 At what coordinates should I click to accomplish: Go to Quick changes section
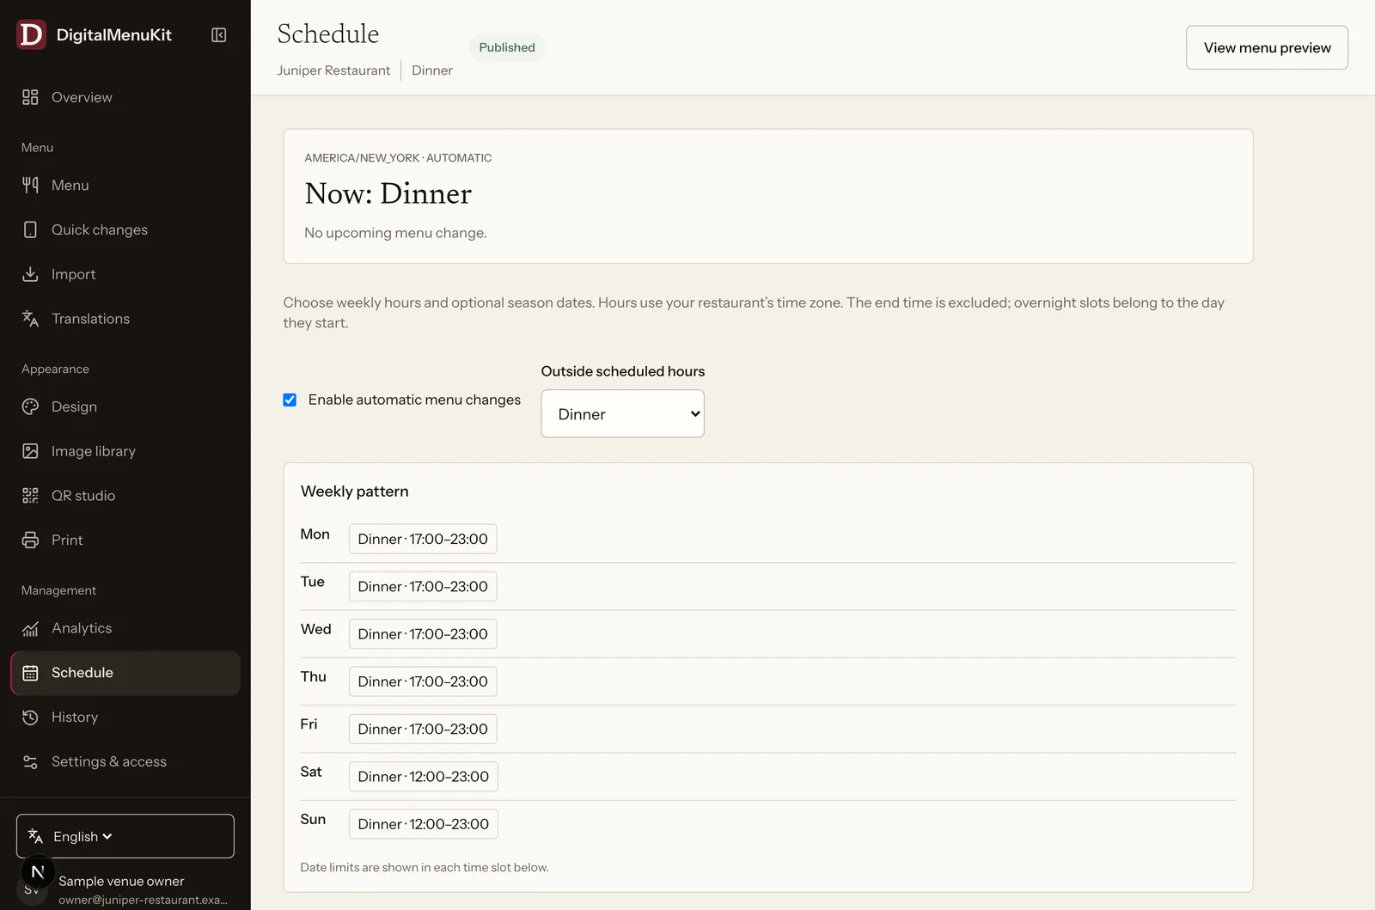coord(125,229)
